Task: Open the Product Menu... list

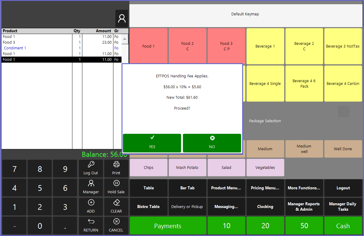Action: tap(226, 188)
